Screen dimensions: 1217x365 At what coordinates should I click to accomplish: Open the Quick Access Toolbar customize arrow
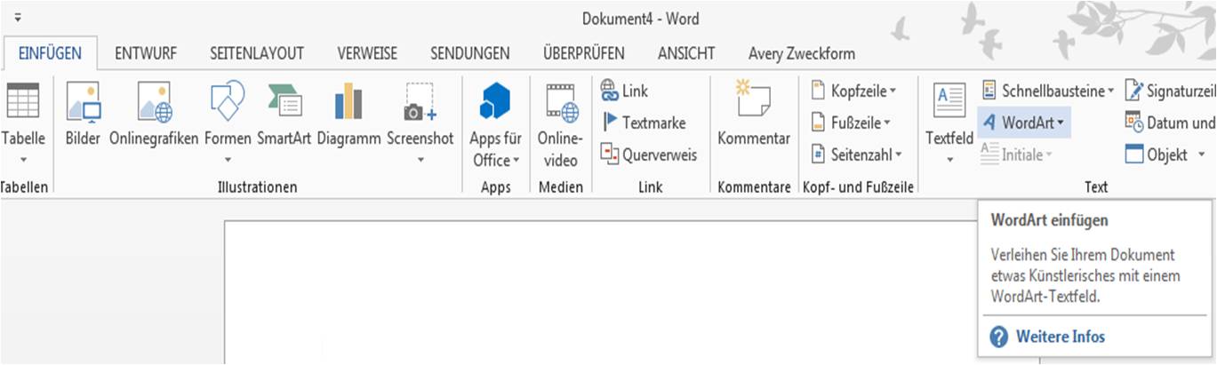point(18,18)
